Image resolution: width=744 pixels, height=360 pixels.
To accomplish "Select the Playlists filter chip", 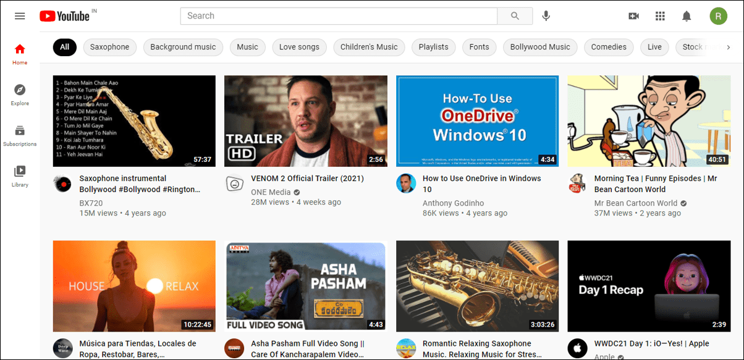I will [x=433, y=47].
